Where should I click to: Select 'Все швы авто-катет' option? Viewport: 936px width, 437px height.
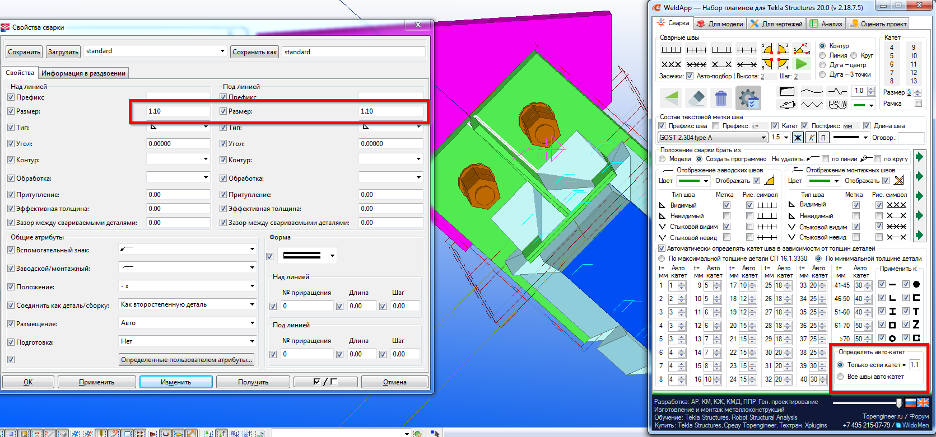[x=840, y=377]
